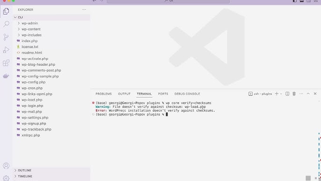The width and height of the screenshot is (321, 181).
Task: Switch to the OUTPUT tab
Action: tap(124, 94)
